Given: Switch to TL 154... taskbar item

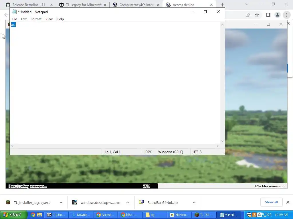Looking at the screenshot, I should coord(204,215).
